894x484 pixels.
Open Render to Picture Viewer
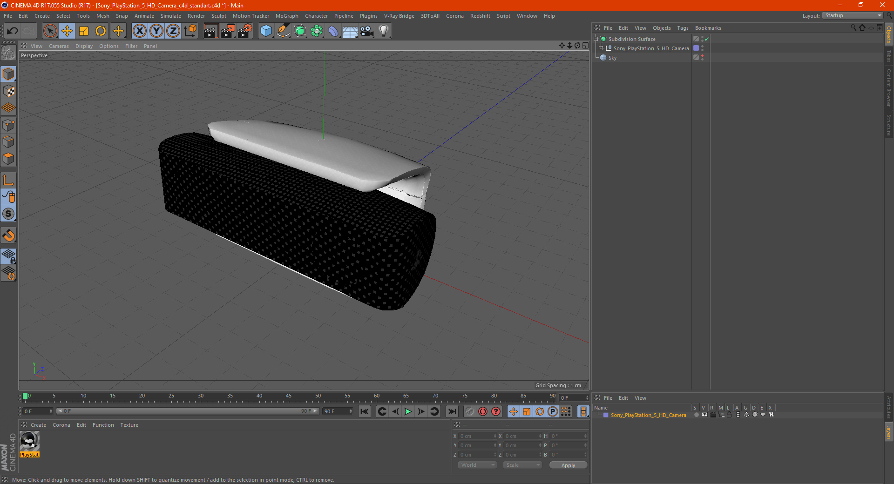point(228,31)
